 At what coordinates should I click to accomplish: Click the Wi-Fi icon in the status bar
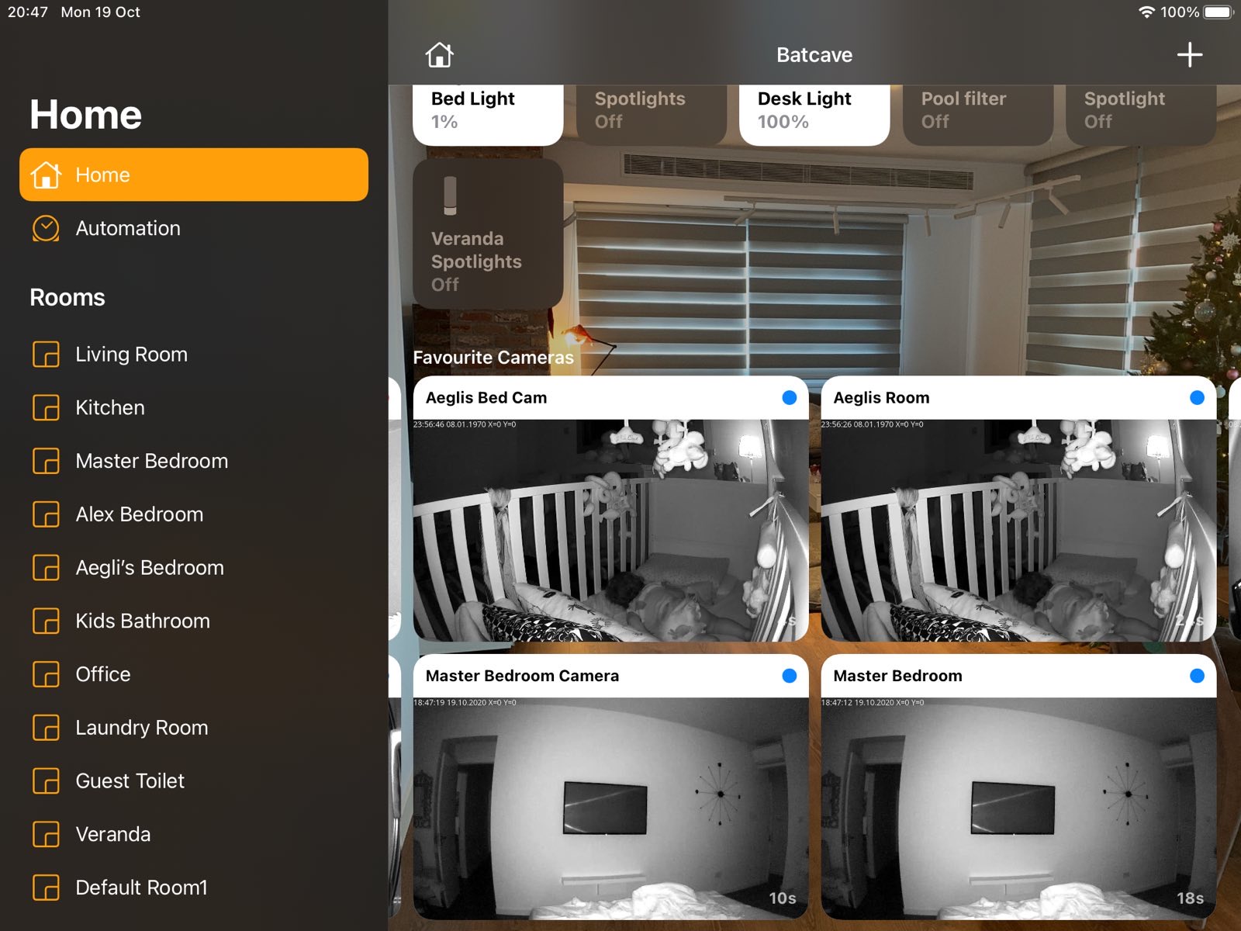[1146, 12]
